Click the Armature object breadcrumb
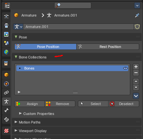This screenshot has width=143, height=139. click(x=25, y=15)
